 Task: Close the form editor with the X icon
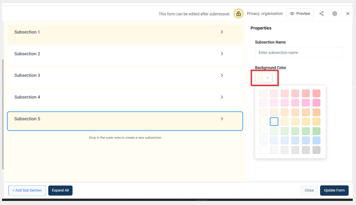pyautogui.click(x=348, y=14)
